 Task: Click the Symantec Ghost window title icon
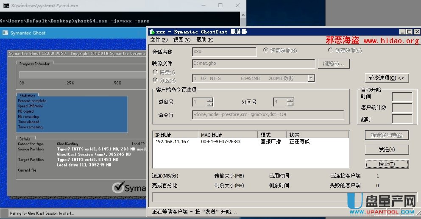[5, 33]
